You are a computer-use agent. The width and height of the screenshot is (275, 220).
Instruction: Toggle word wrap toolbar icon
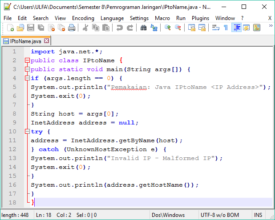pos(215,28)
